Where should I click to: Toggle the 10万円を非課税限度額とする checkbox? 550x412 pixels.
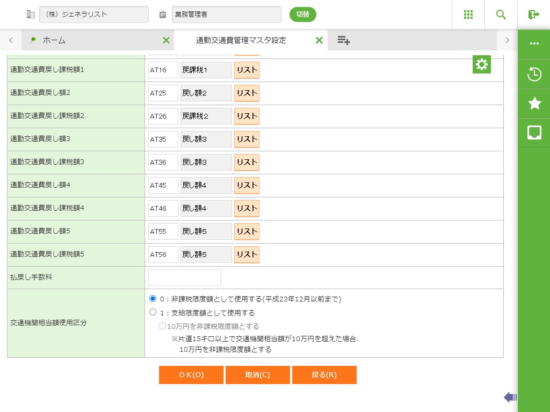(162, 326)
